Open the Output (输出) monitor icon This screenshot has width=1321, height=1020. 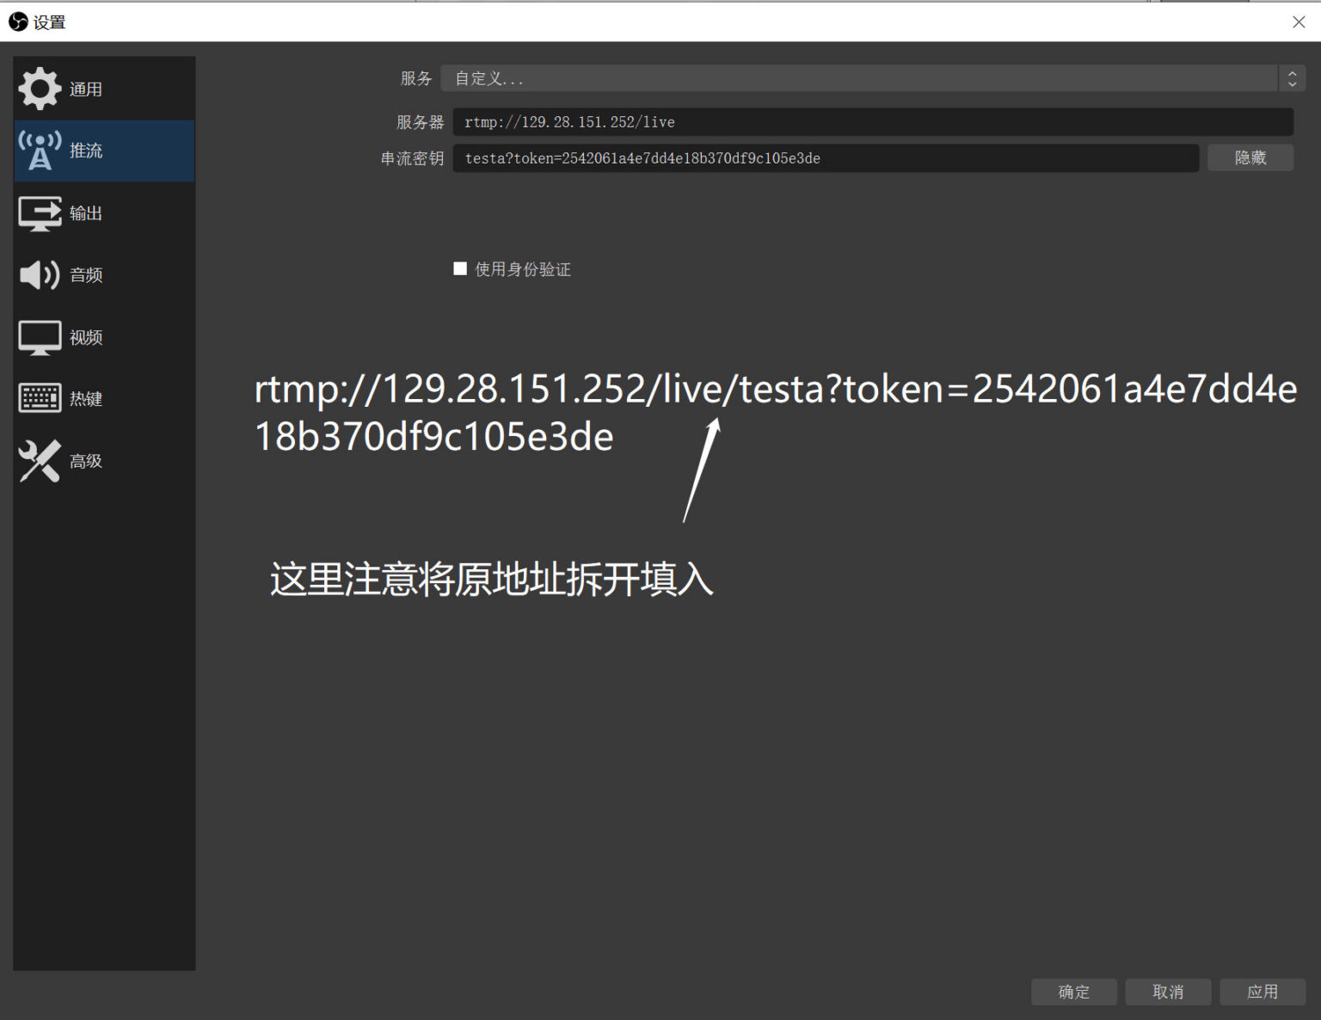click(x=40, y=213)
